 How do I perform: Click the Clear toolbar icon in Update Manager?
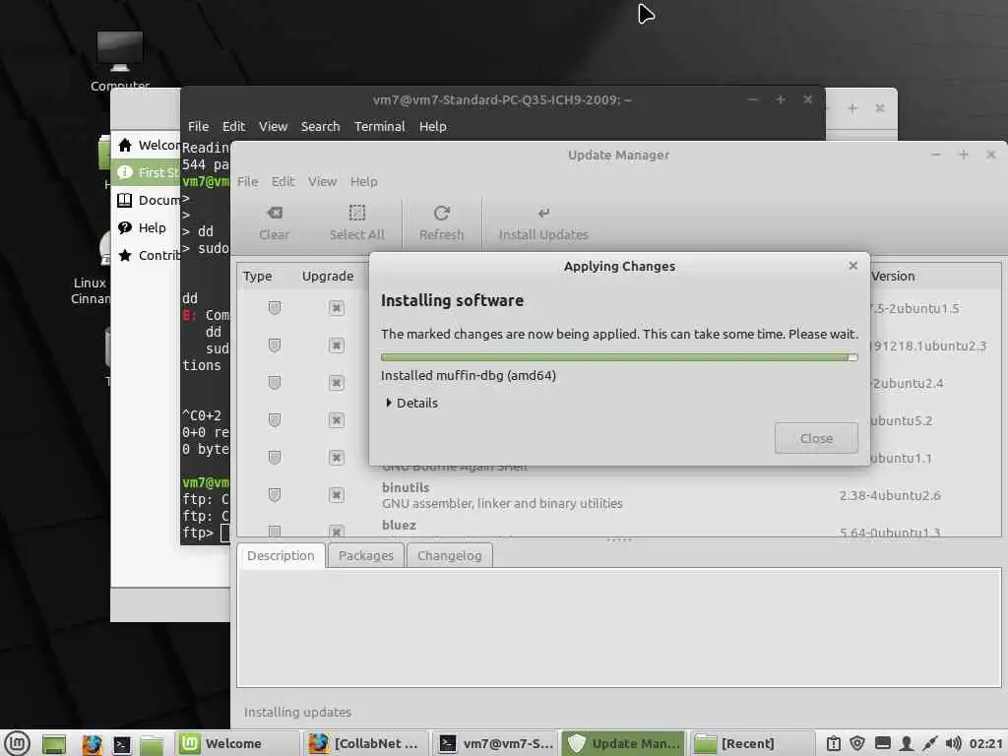[275, 213]
